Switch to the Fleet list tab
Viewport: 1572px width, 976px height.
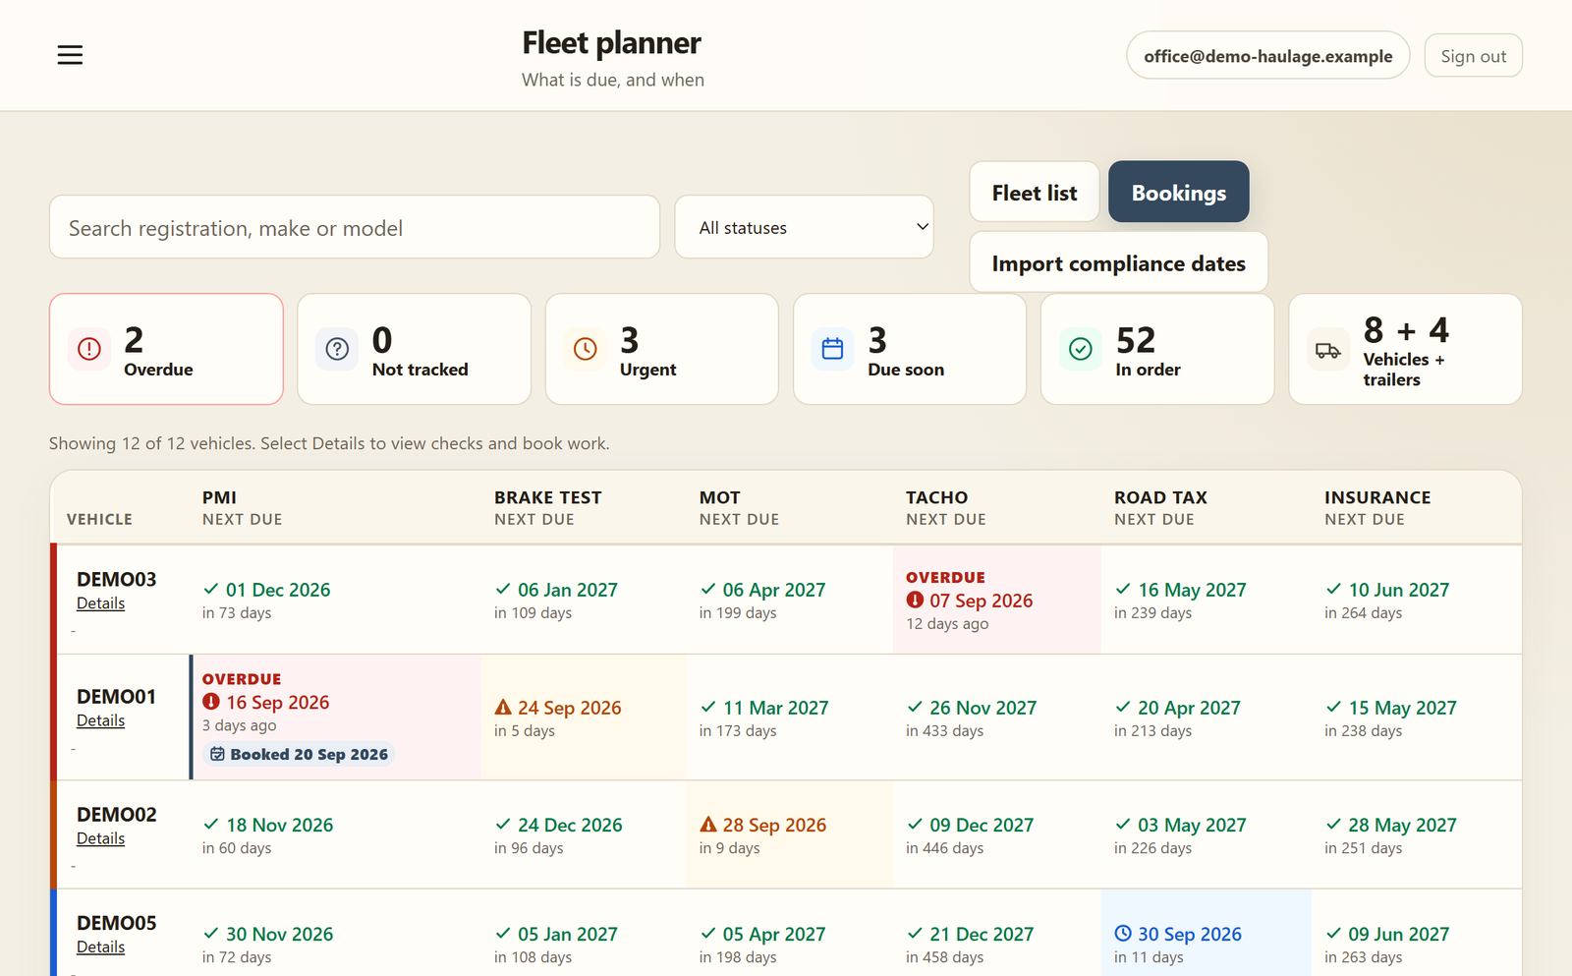(1035, 193)
